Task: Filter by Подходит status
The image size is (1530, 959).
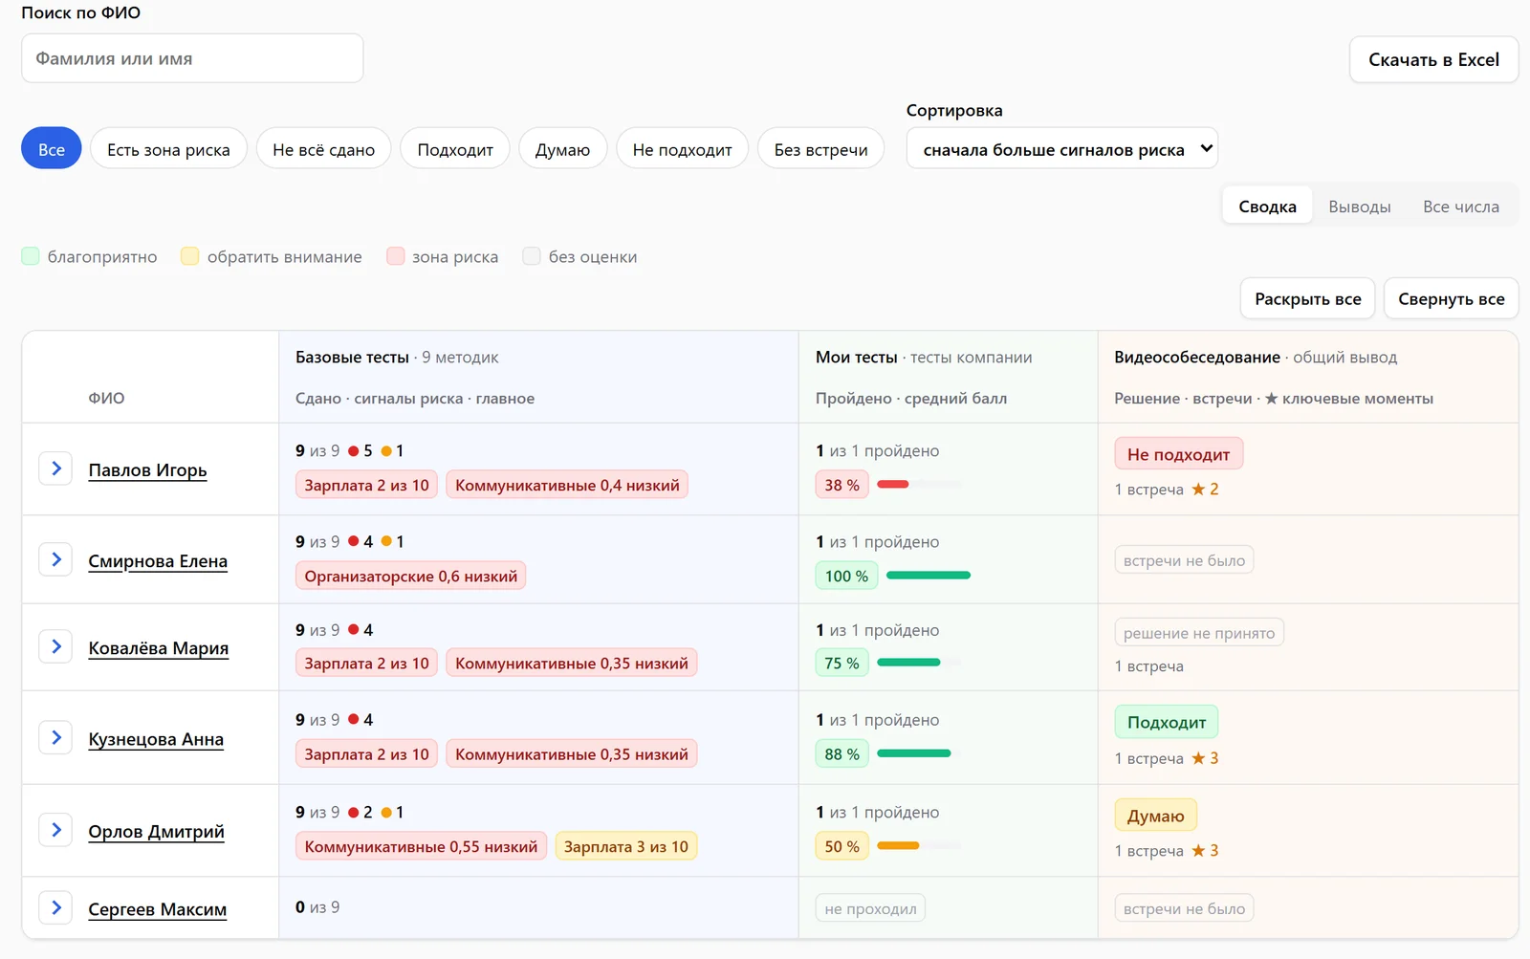Action: click(455, 148)
